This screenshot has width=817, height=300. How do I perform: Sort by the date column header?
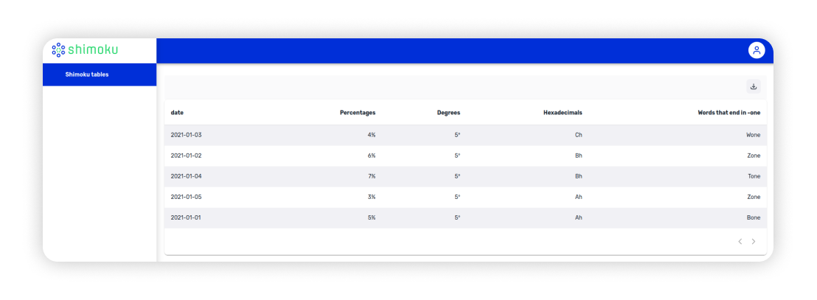tap(177, 113)
